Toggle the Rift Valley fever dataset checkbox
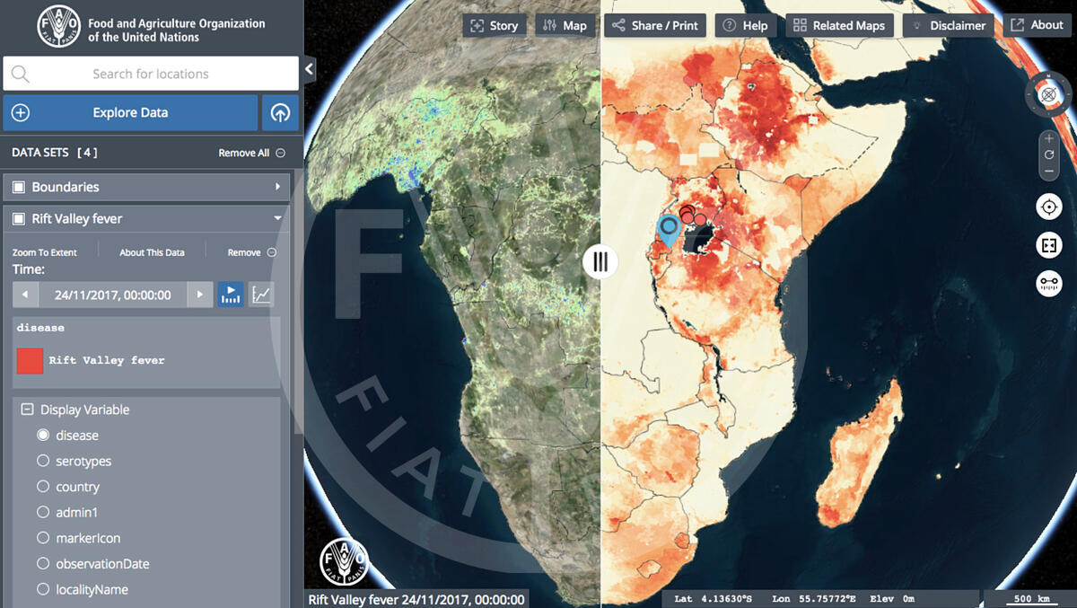This screenshot has width=1077, height=608. click(19, 218)
